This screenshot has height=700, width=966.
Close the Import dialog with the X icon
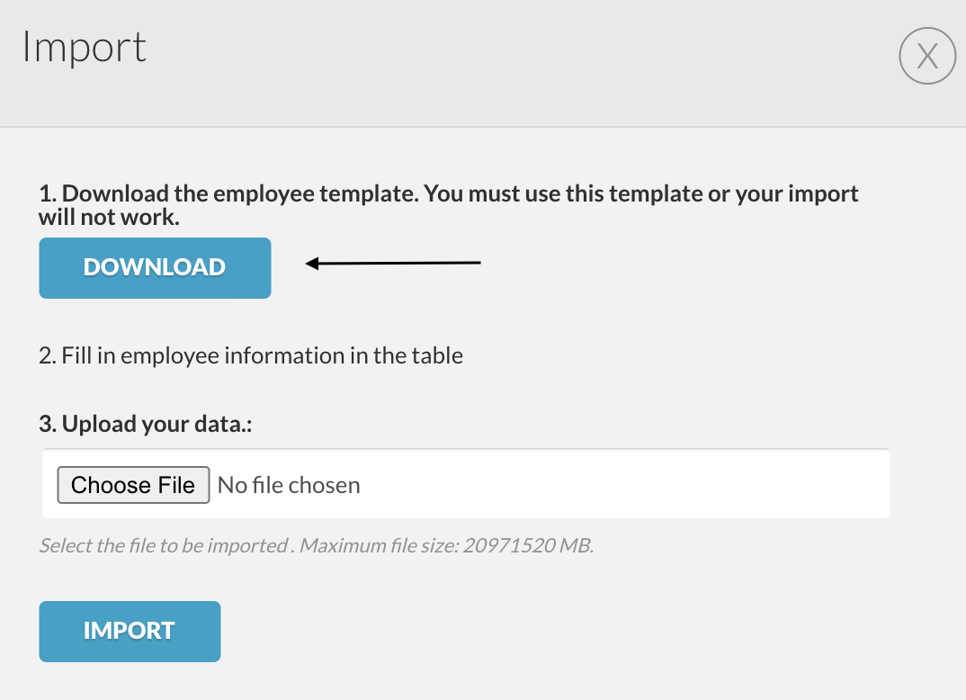927,56
